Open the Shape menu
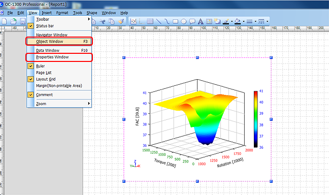Screen dimensions: 329x195 (92, 13)
